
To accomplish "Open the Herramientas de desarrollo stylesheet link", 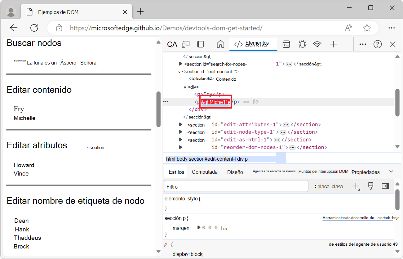I will point(358,217).
